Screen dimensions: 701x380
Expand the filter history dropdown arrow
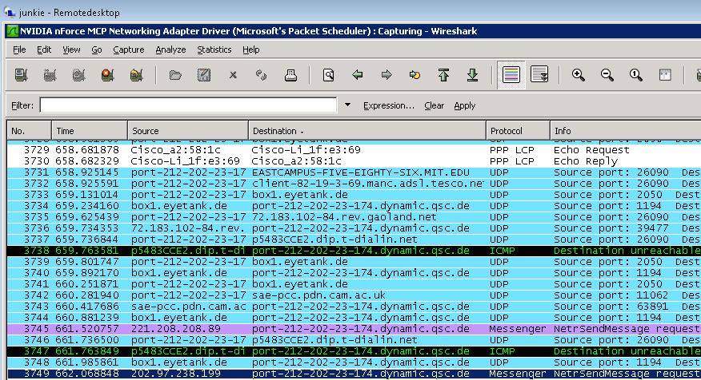click(x=347, y=105)
